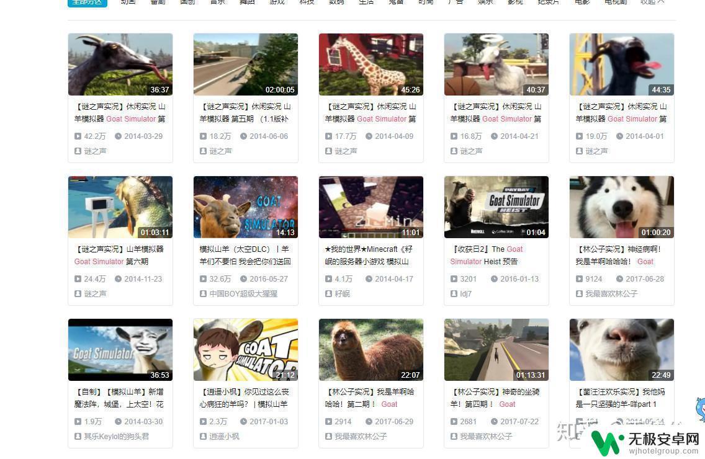Open the ★我的世界★Minecraft video title

tap(369, 256)
